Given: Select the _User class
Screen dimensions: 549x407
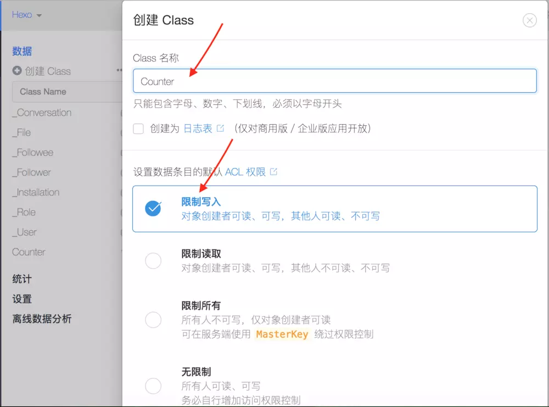Looking at the screenshot, I should tap(24, 232).
